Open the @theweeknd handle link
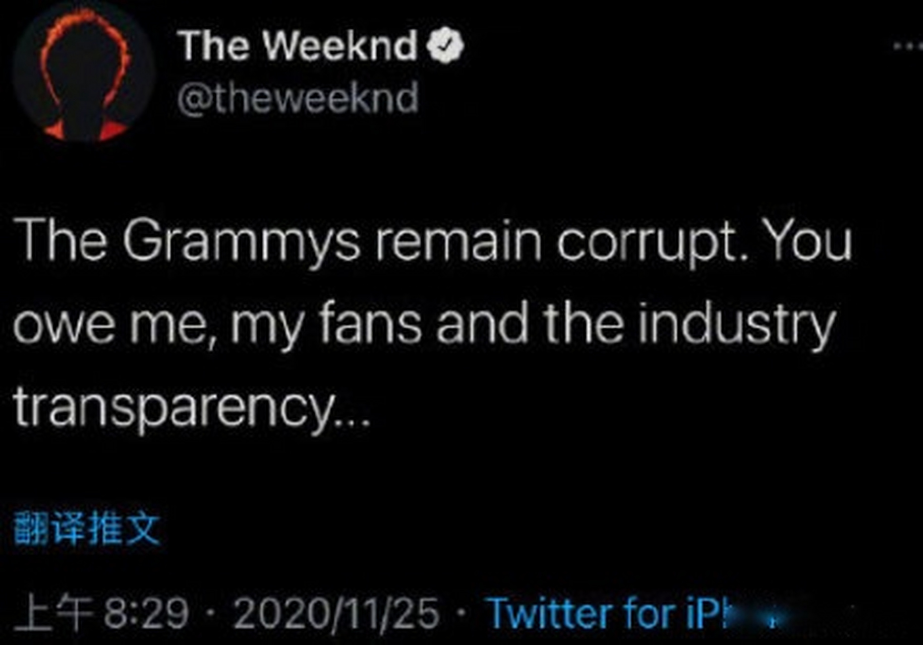This screenshot has height=645, width=923. [298, 98]
